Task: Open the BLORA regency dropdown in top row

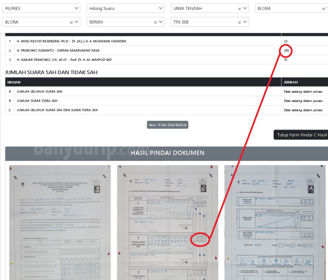Action: [x=292, y=8]
